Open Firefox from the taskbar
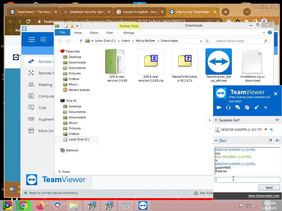Screen dimensions: 282x211 click(x=40, y=206)
